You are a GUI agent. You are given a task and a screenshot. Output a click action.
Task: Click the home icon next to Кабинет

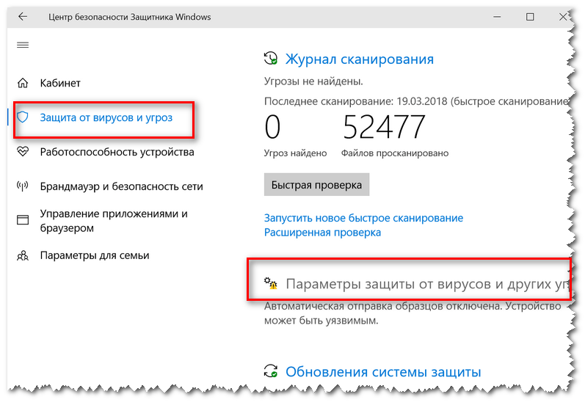[x=23, y=83]
